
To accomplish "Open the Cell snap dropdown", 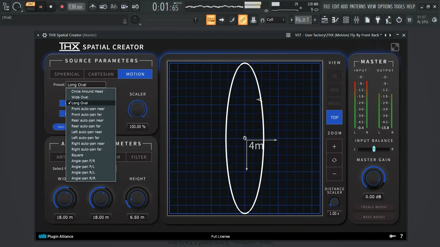I will (276, 20).
